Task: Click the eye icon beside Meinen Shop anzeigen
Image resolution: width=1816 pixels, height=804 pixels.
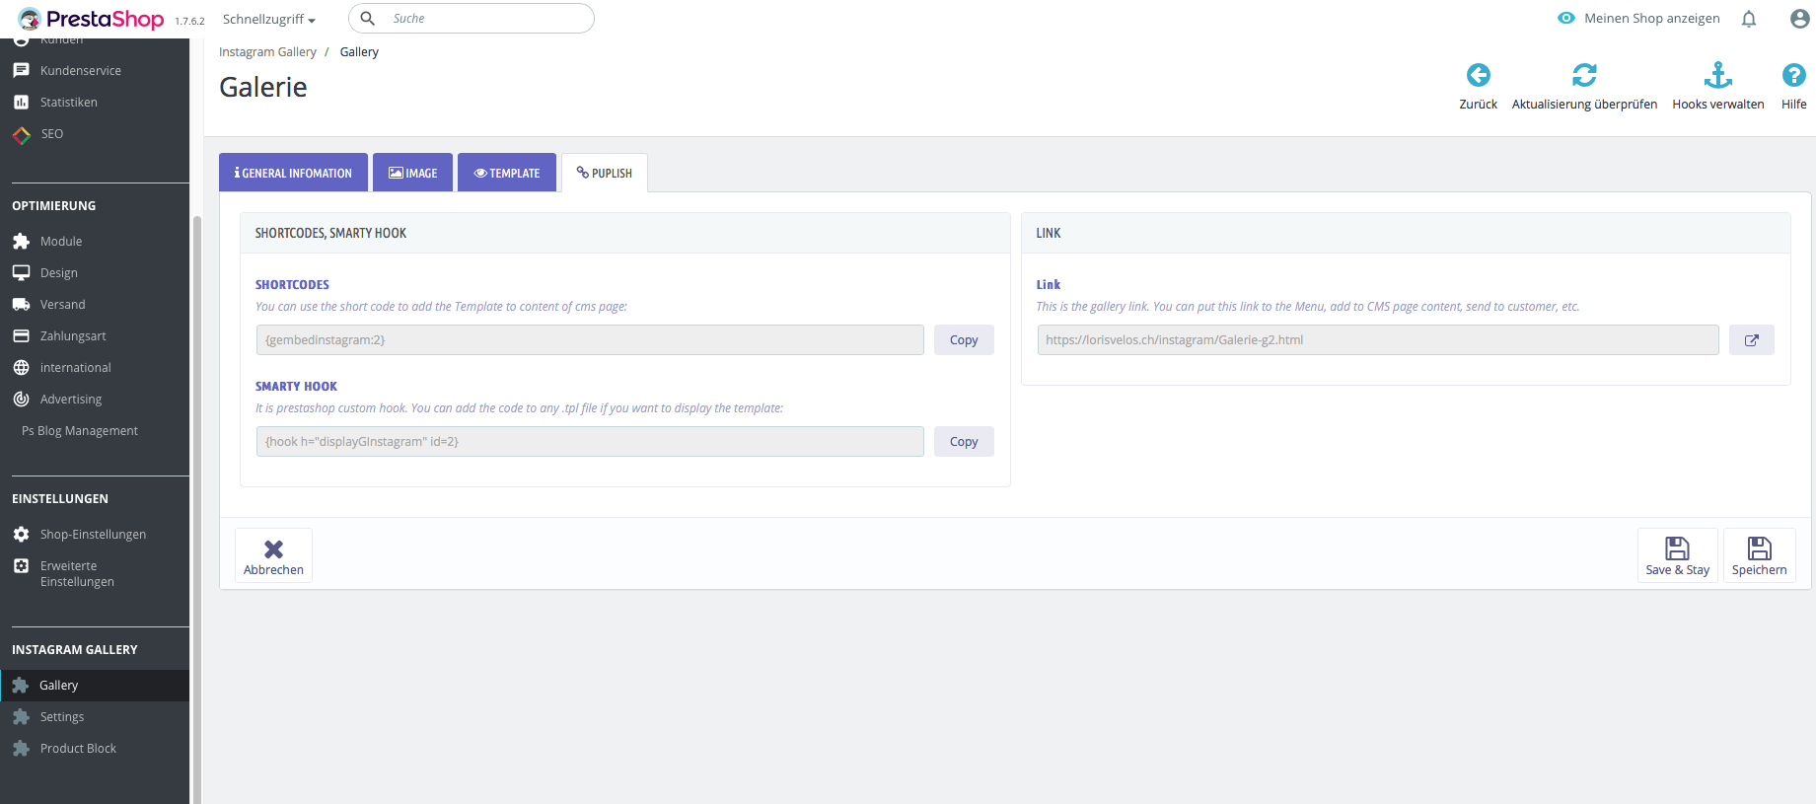Action: coord(1565,18)
